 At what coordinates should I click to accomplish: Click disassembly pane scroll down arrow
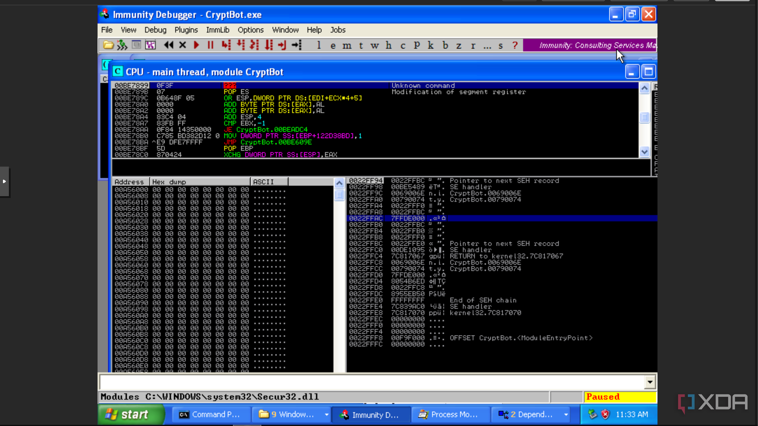click(x=644, y=152)
